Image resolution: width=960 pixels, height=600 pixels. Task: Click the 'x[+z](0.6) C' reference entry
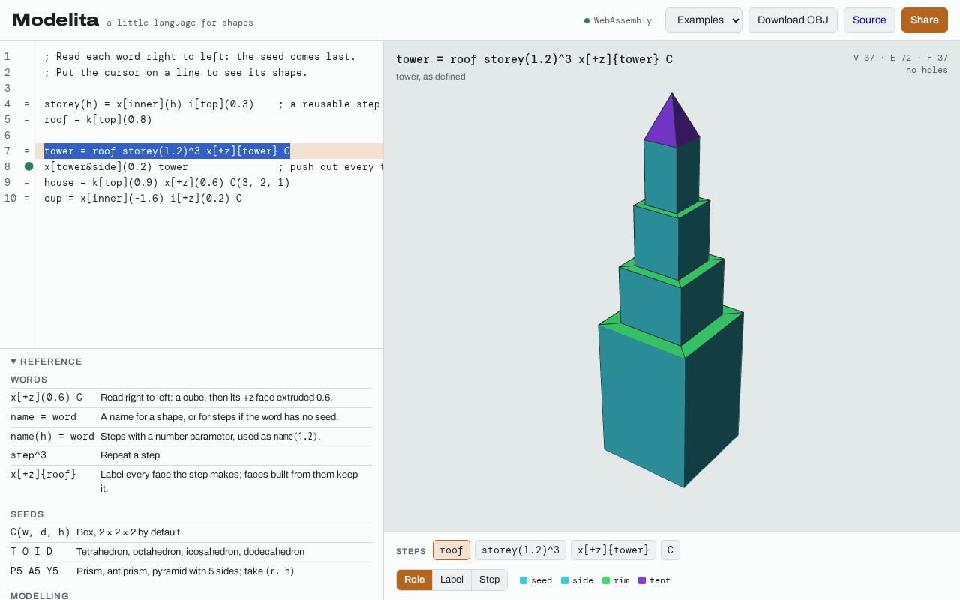tap(191, 397)
